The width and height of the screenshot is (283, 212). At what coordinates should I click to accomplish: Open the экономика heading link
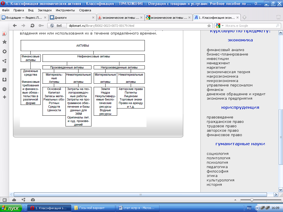tap(240, 40)
